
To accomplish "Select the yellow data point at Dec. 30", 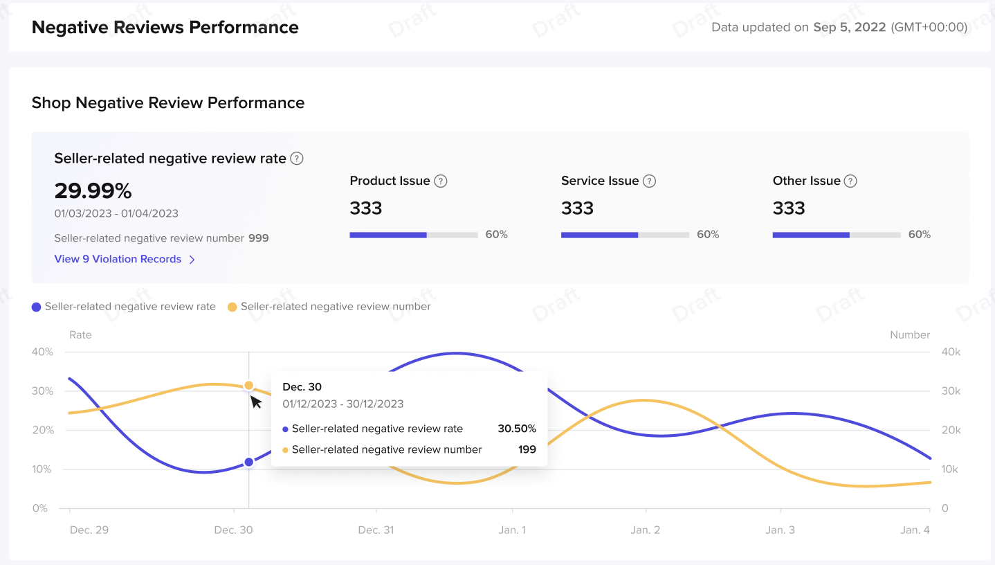I will [x=248, y=385].
